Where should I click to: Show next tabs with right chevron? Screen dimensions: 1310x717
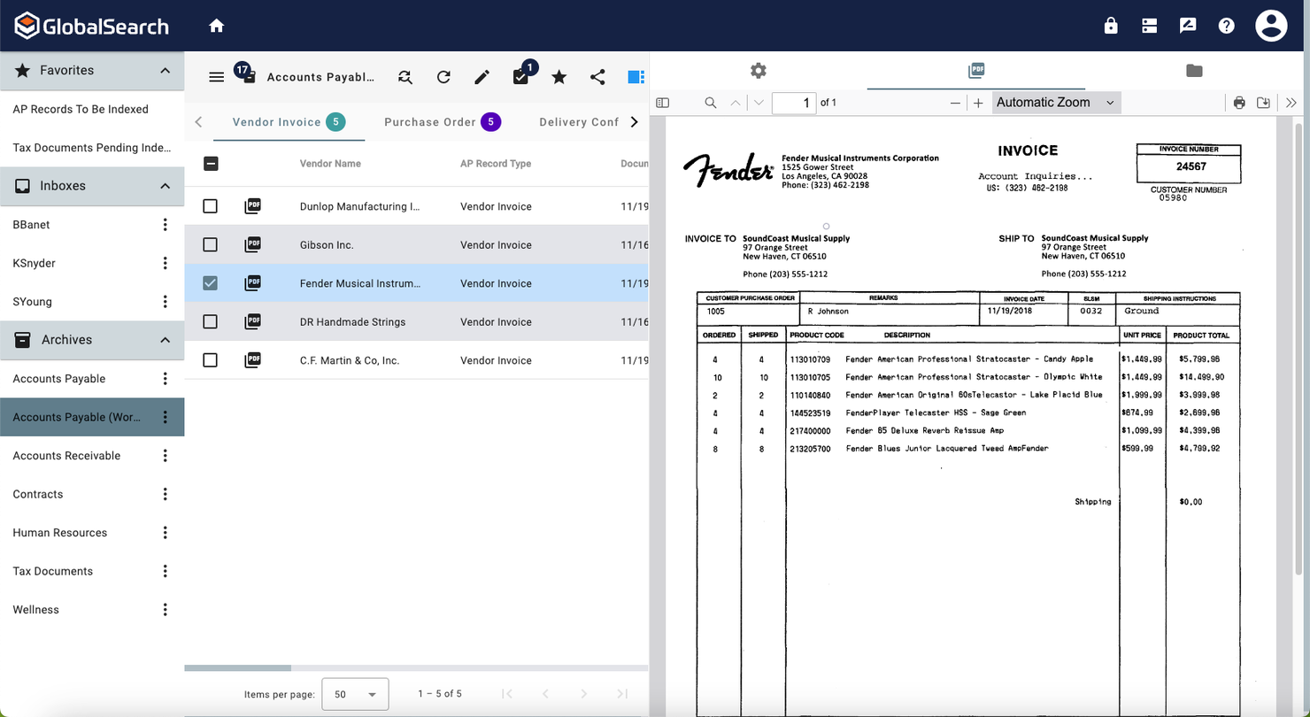tap(634, 122)
